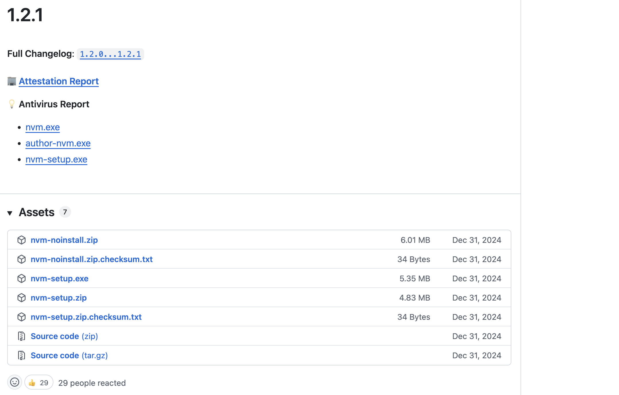Open author-nvm.exe antivirus report link
The image size is (619, 395).
[x=58, y=143]
